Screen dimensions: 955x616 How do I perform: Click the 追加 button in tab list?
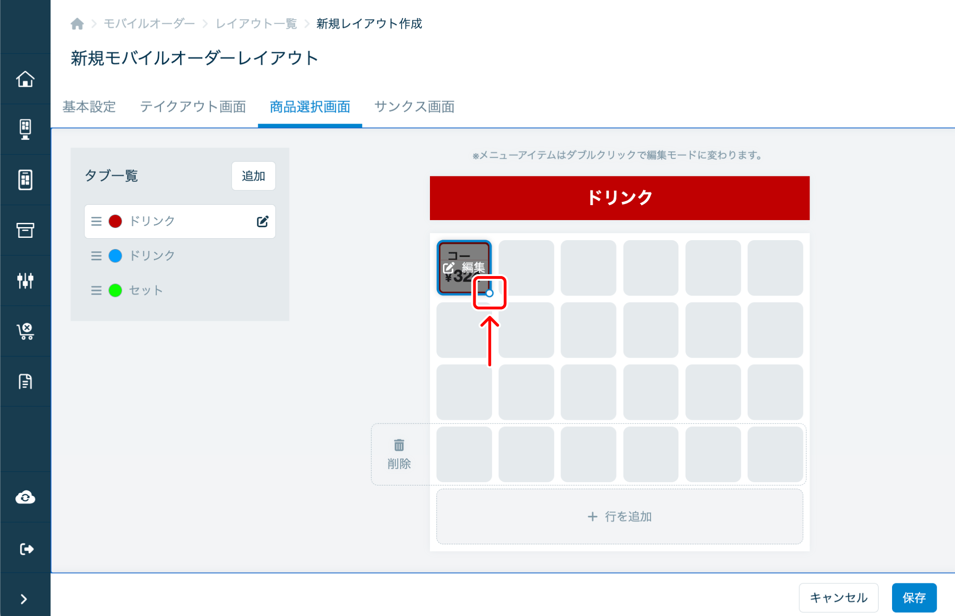(253, 176)
